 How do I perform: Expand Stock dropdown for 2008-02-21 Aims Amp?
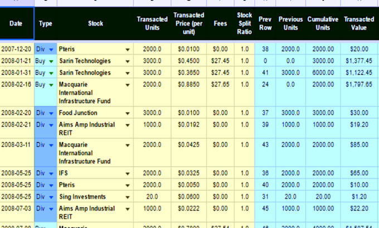pos(128,125)
